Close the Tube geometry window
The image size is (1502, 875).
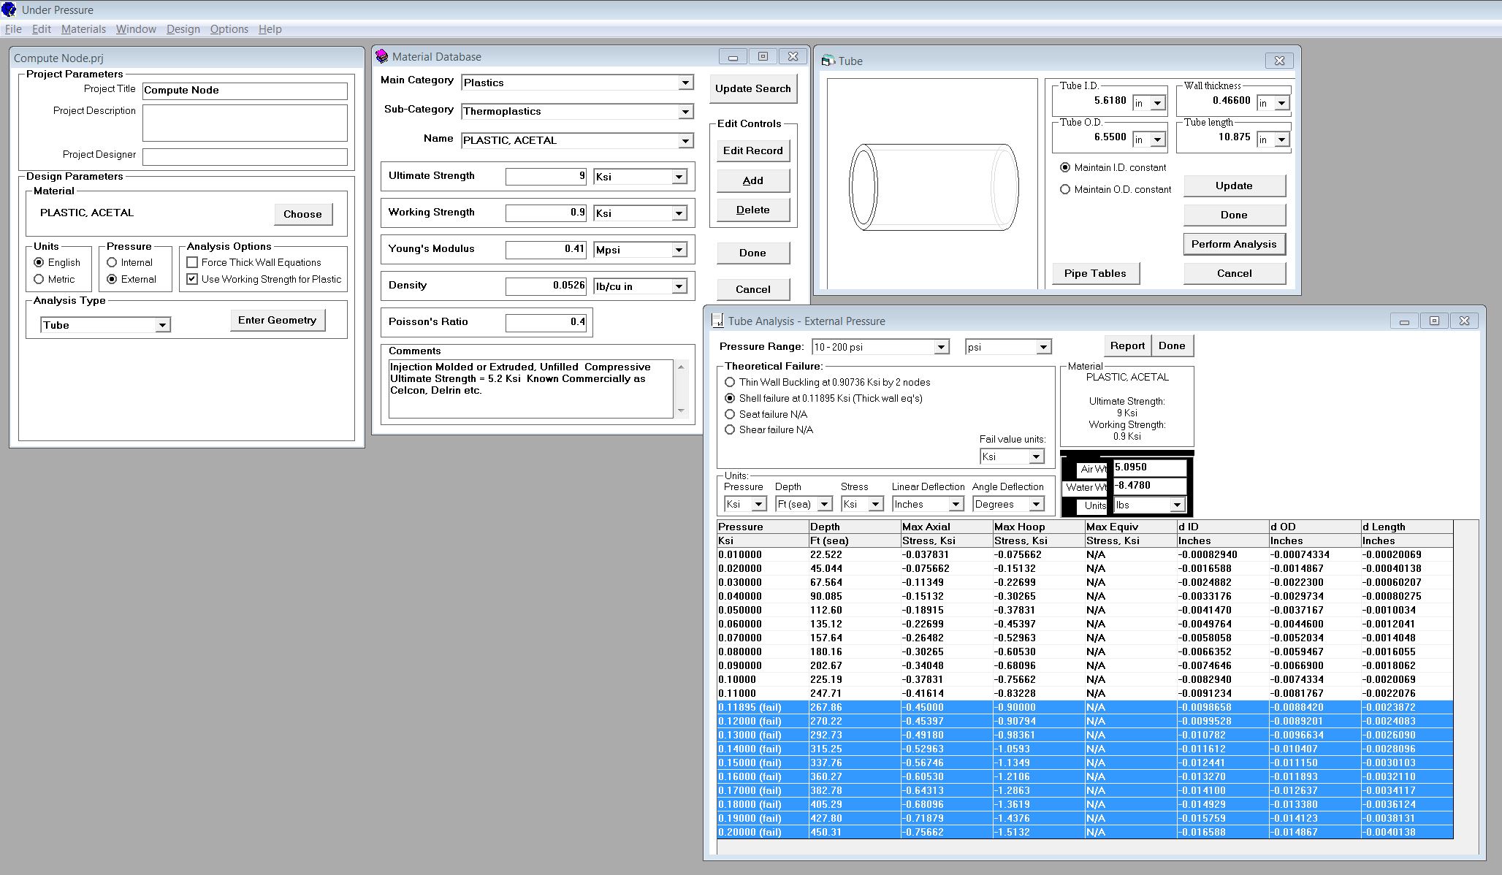pyautogui.click(x=1279, y=61)
